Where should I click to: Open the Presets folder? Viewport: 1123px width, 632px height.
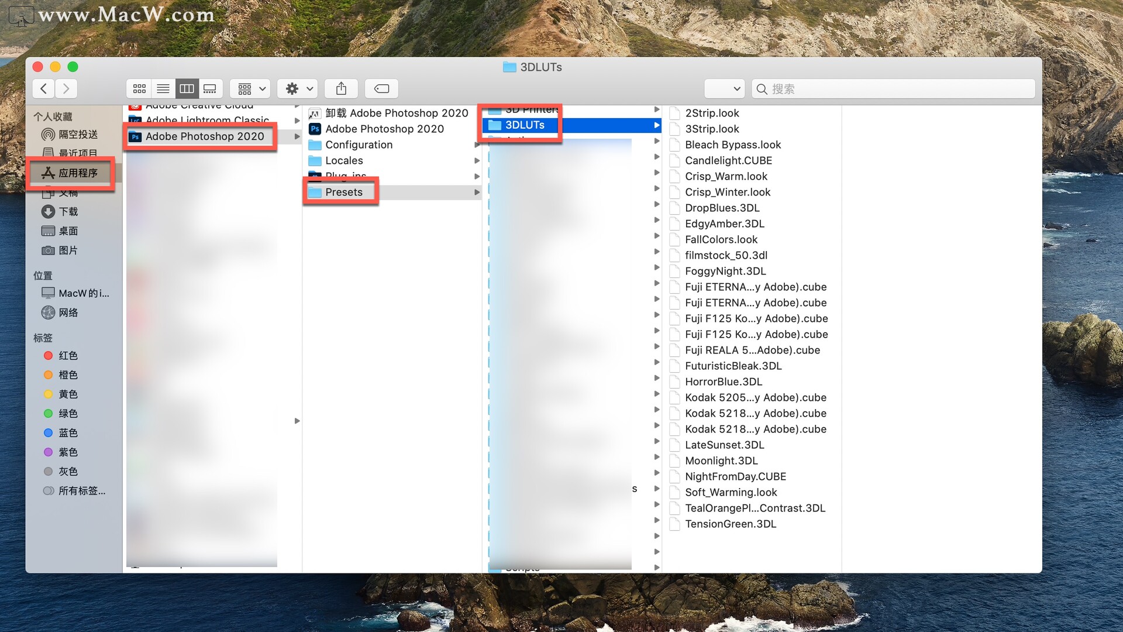pos(343,192)
